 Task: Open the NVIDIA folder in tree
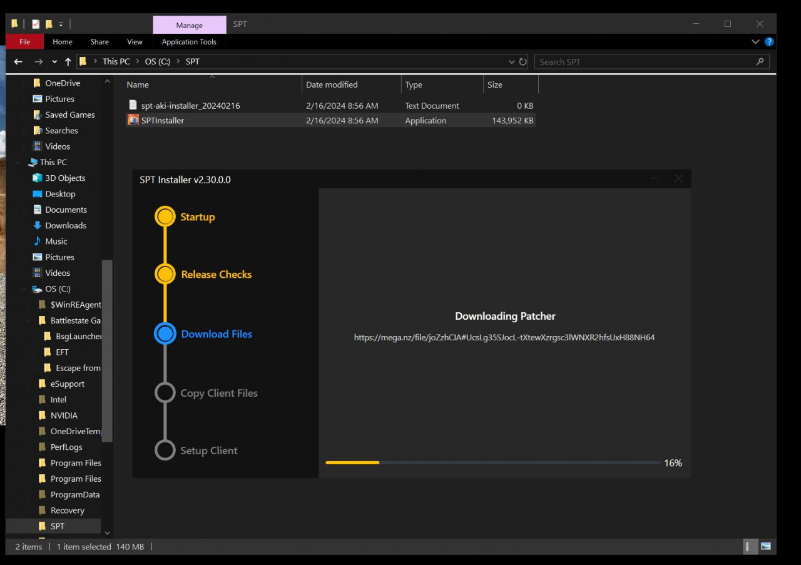(x=64, y=415)
